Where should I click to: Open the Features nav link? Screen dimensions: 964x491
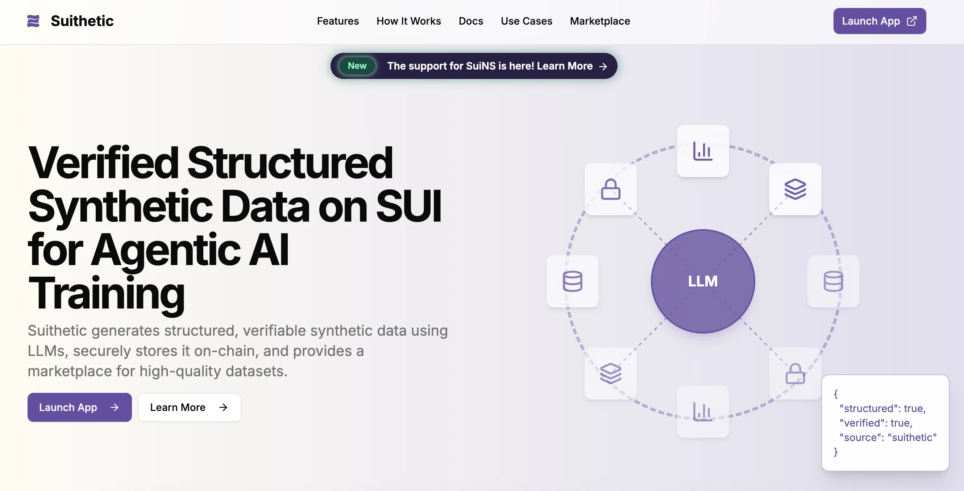pyautogui.click(x=337, y=21)
